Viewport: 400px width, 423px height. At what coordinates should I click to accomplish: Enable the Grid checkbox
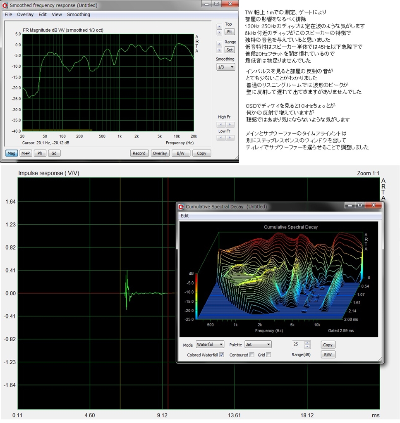pos(269,355)
